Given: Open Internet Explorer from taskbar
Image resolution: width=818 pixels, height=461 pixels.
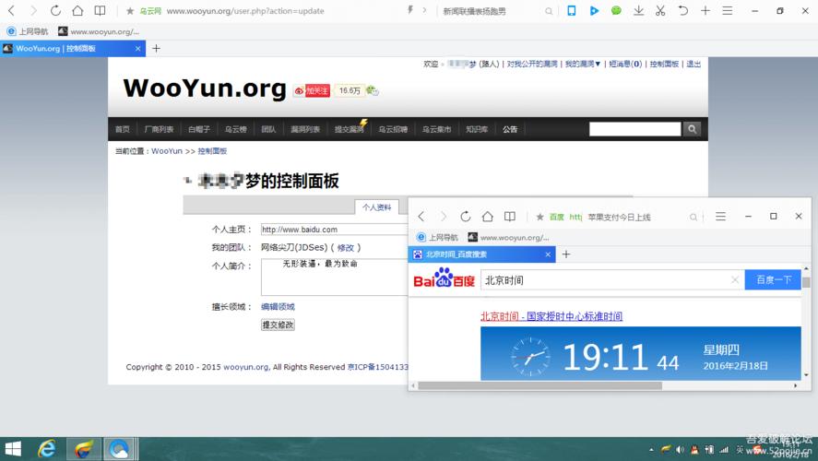Looking at the screenshot, I should coord(46,449).
